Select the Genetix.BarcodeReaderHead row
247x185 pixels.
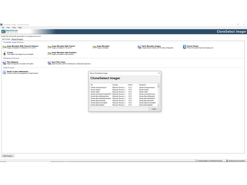coord(124,96)
